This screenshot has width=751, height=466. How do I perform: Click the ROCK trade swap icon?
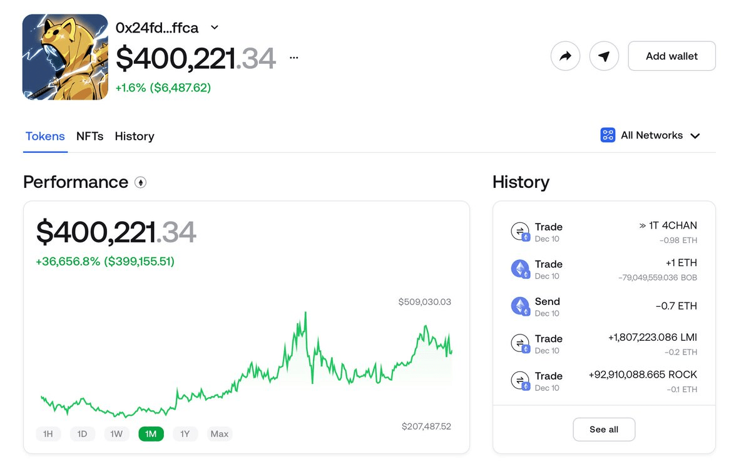(x=519, y=381)
